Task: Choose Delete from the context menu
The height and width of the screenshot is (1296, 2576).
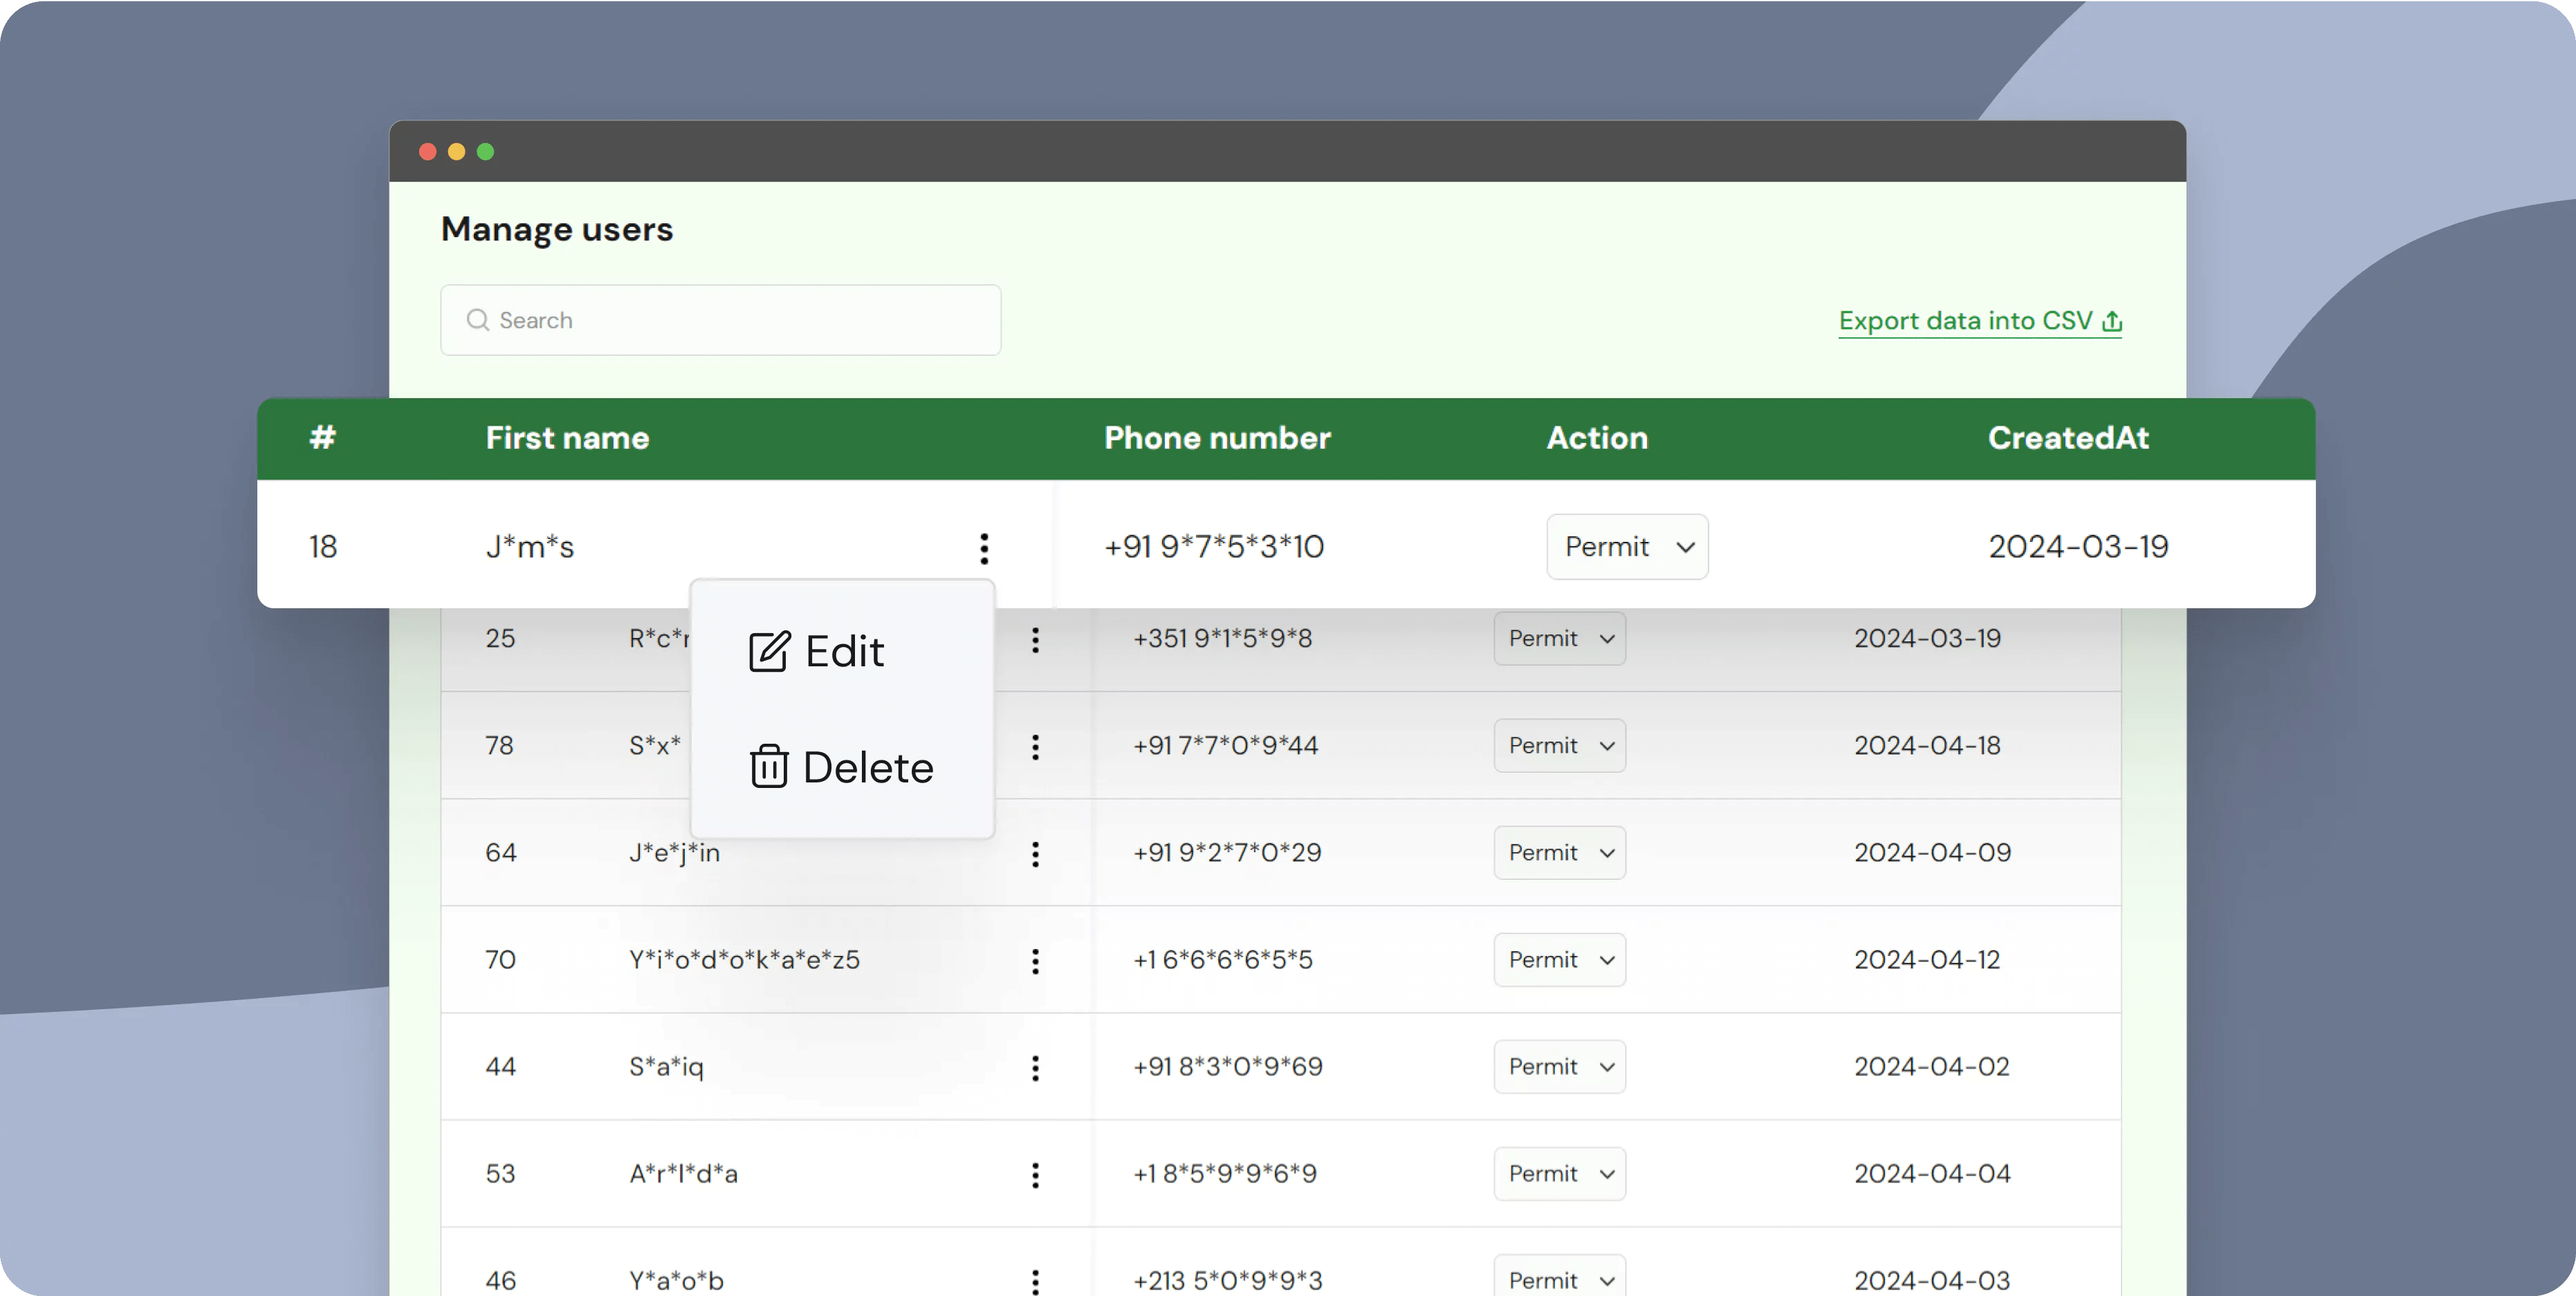Action: [x=841, y=767]
